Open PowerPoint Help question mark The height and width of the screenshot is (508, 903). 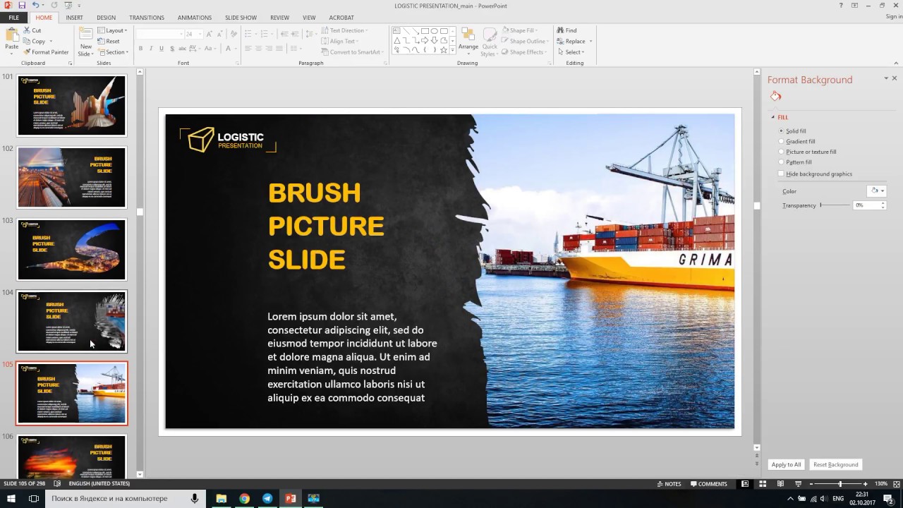[841, 5]
